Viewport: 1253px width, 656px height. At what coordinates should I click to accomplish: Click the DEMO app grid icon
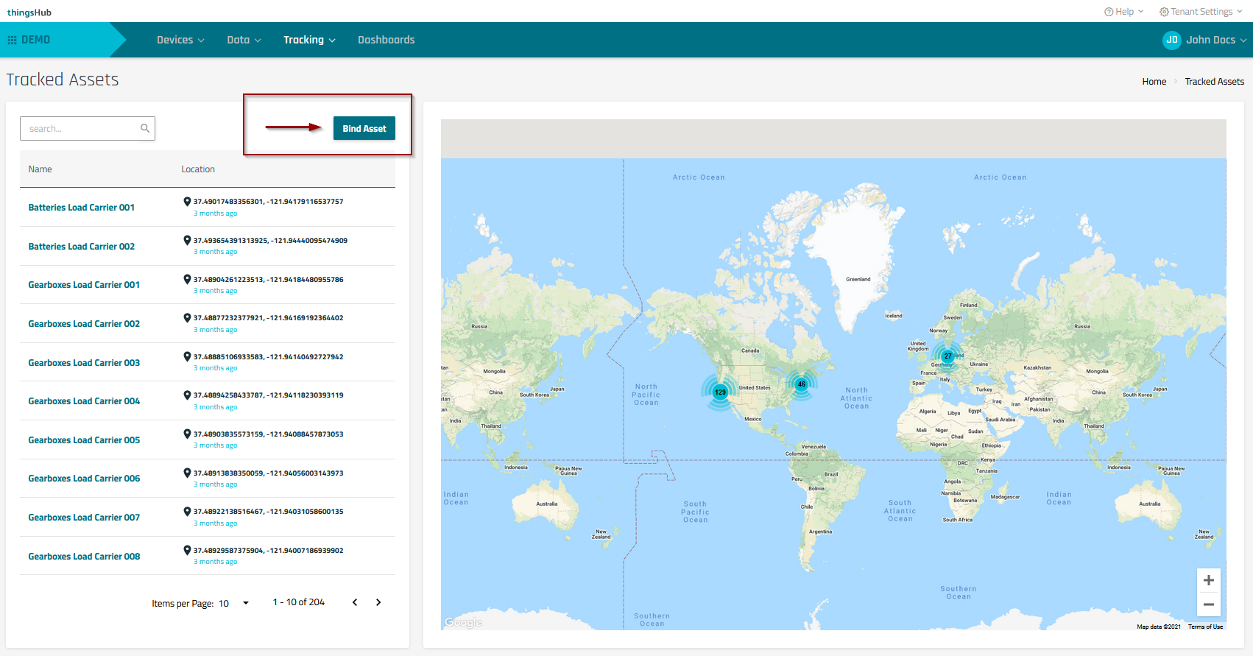pos(12,40)
